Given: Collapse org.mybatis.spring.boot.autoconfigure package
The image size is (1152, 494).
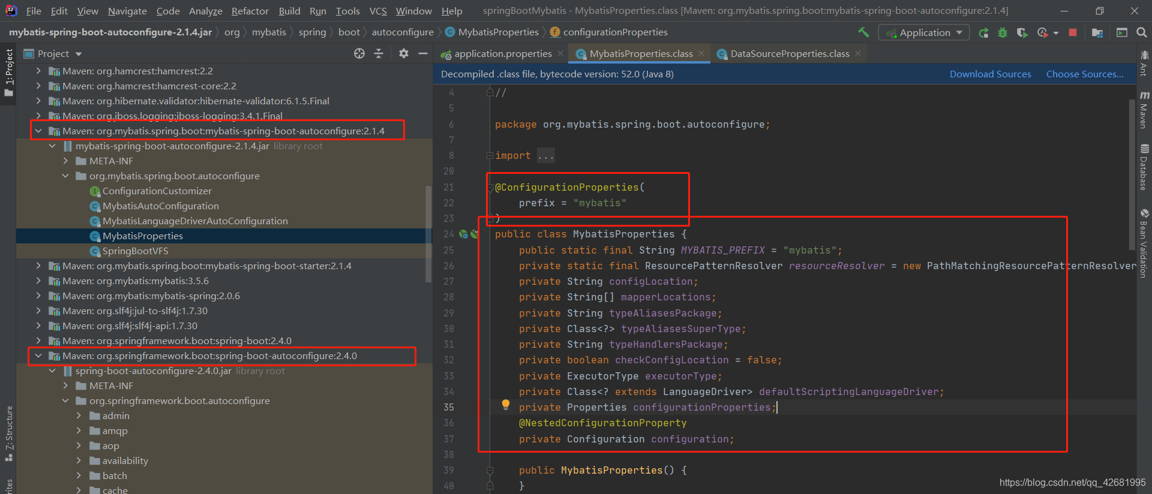Looking at the screenshot, I should pos(65,176).
